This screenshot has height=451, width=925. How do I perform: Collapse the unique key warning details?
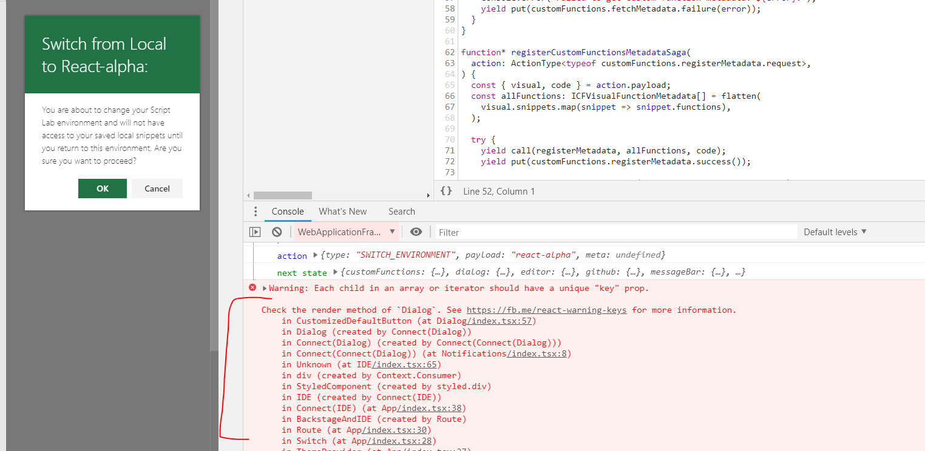[x=263, y=288]
